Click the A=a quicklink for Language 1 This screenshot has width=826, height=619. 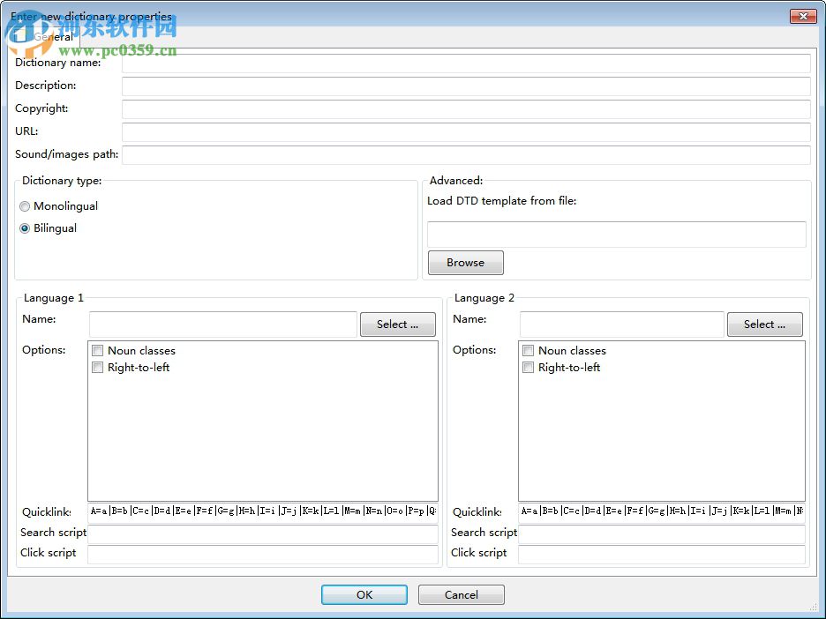(x=98, y=511)
